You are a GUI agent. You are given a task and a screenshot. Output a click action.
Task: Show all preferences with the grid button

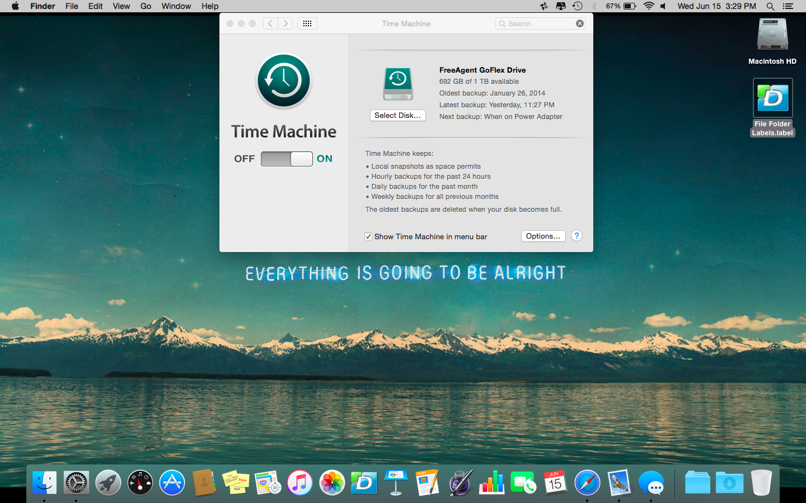307,23
